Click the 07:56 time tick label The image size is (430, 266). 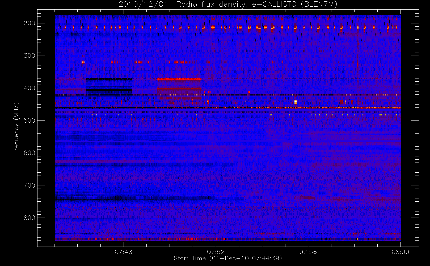pyautogui.click(x=308, y=252)
